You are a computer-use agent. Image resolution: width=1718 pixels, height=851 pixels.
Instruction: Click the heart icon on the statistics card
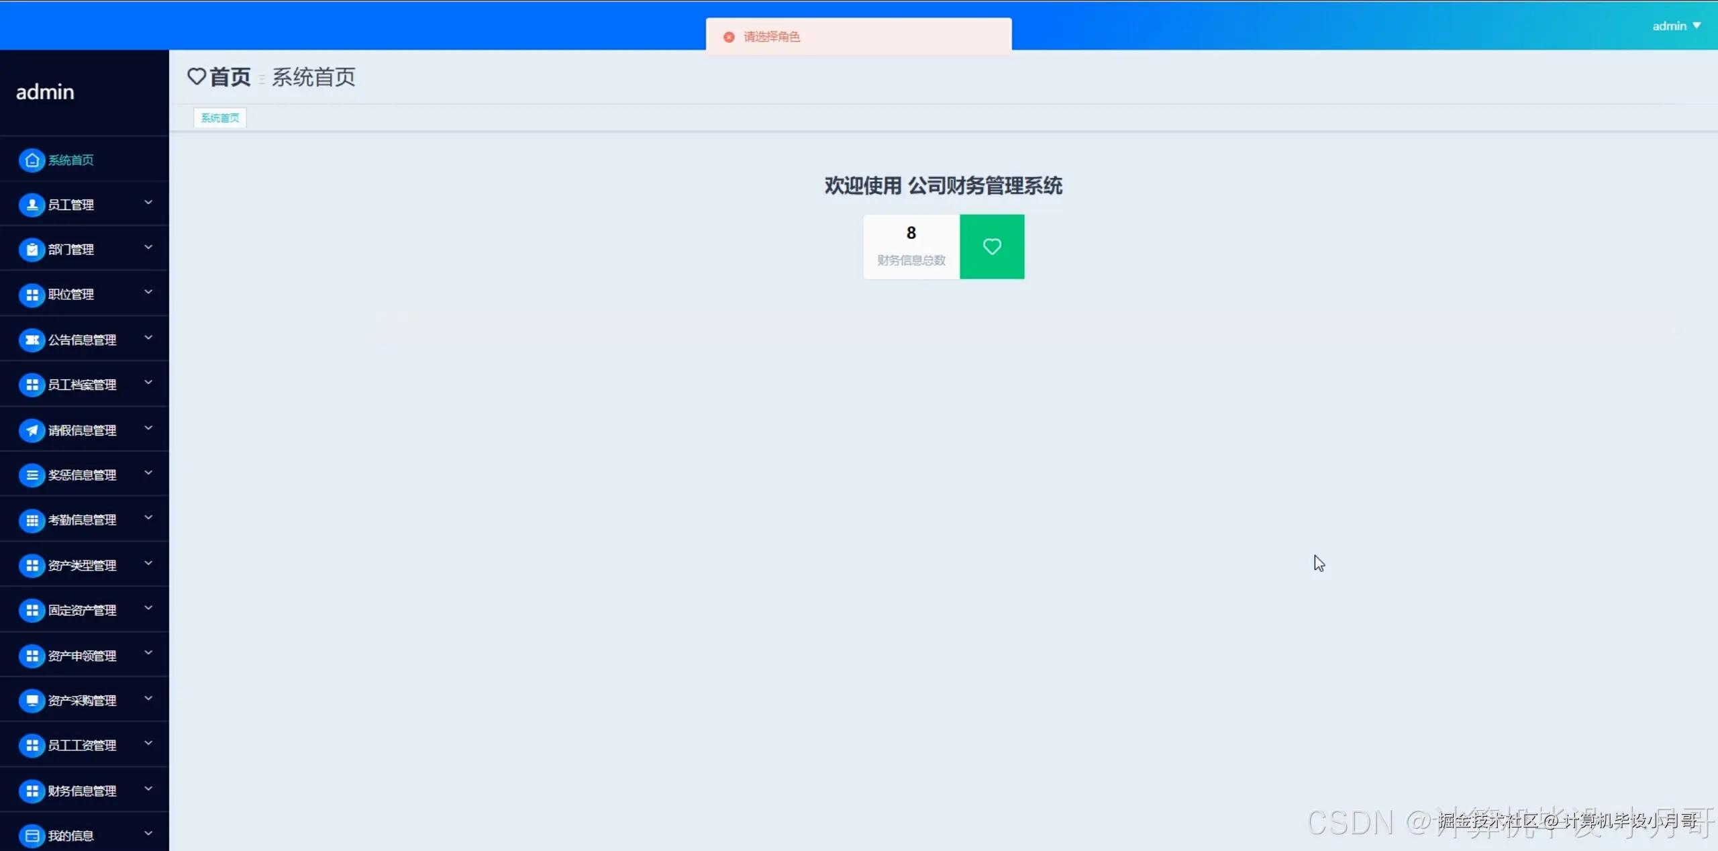pyautogui.click(x=992, y=246)
